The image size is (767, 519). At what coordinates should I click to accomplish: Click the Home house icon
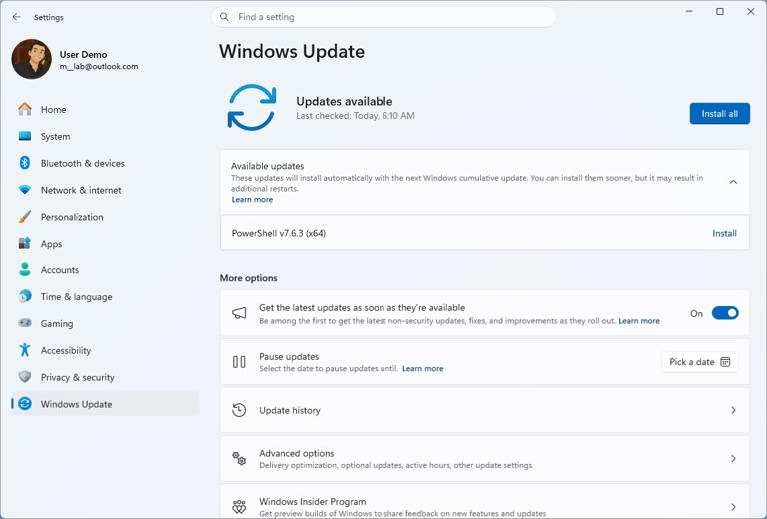[x=24, y=109]
